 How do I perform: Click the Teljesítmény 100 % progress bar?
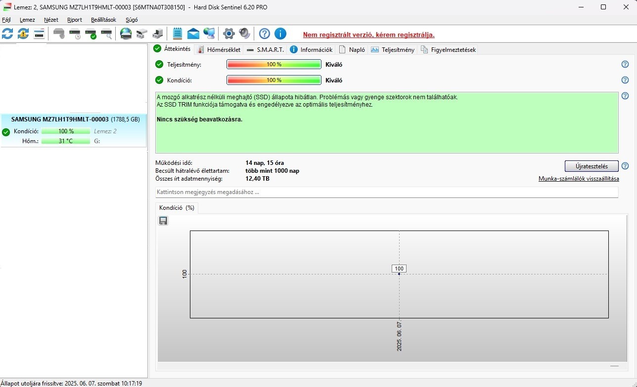(274, 64)
